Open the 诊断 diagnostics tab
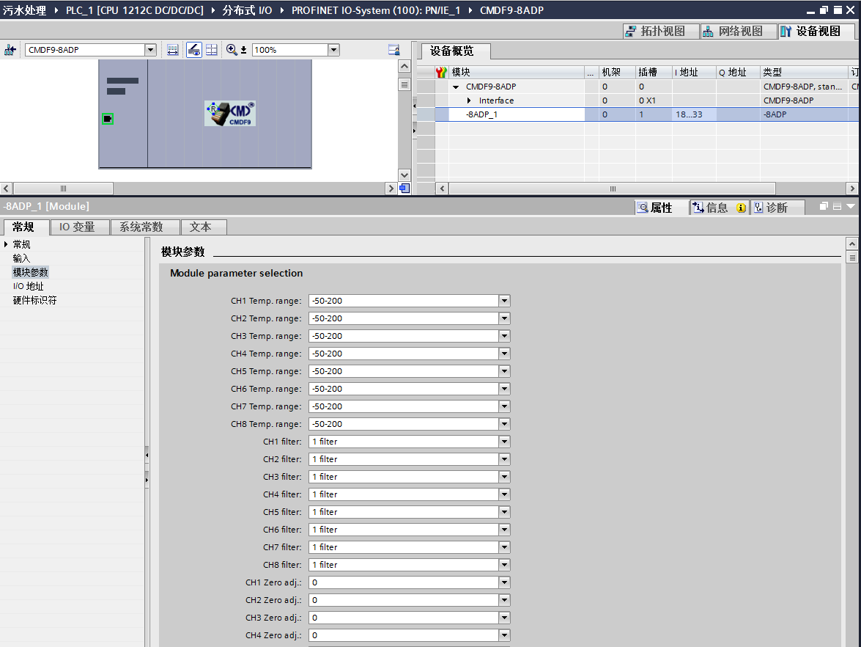This screenshot has width=861, height=647. 777,208
